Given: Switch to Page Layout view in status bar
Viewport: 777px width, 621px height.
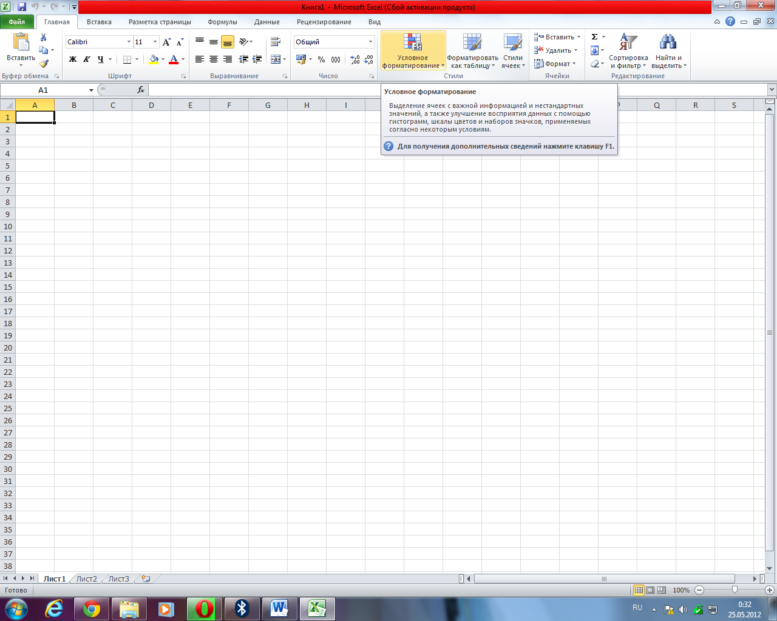Looking at the screenshot, I should (650, 590).
